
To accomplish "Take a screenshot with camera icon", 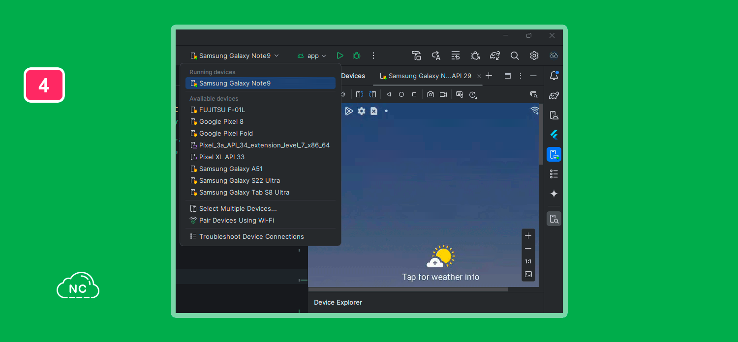I will pos(430,94).
